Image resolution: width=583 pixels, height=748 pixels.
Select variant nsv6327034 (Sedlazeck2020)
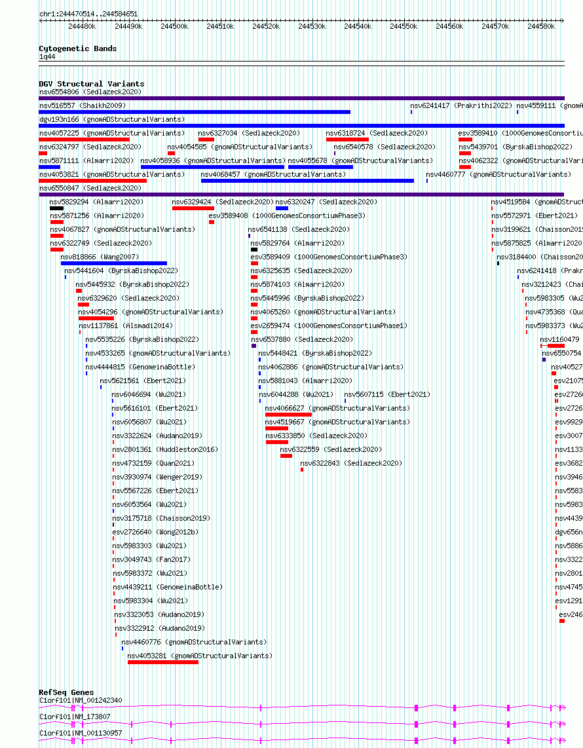tap(249, 133)
